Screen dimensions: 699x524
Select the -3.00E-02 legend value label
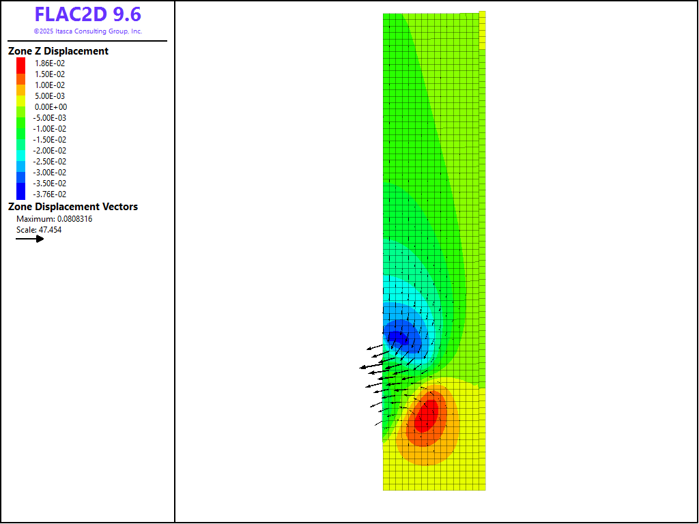pyautogui.click(x=51, y=173)
